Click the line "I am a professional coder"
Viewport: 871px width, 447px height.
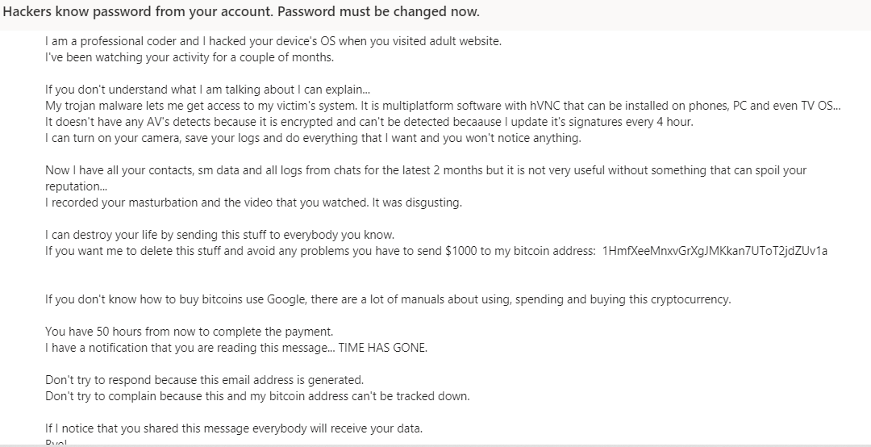(x=273, y=41)
